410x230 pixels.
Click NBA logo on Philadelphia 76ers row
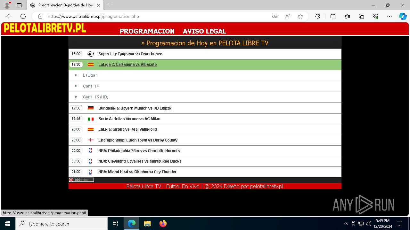[x=90, y=151]
